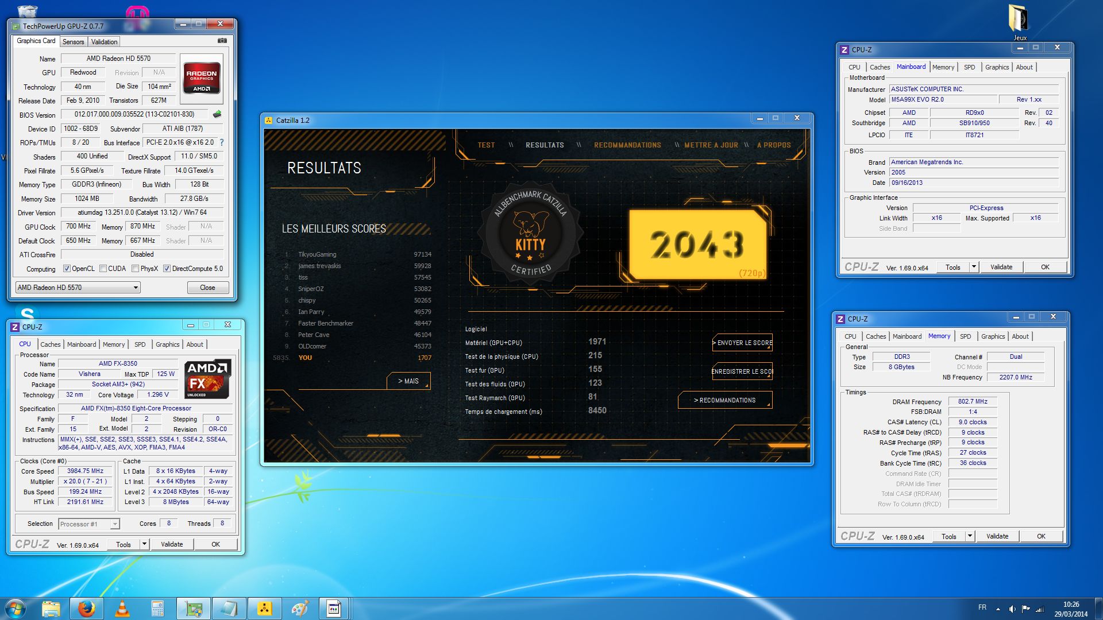1103x620 pixels.
Task: Open the RECOMMANDATIONS tab in Catzilla header
Action: (627, 145)
